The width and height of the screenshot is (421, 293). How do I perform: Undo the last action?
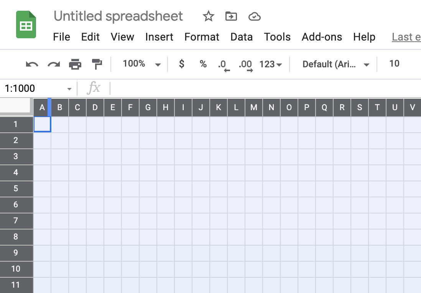(x=32, y=64)
